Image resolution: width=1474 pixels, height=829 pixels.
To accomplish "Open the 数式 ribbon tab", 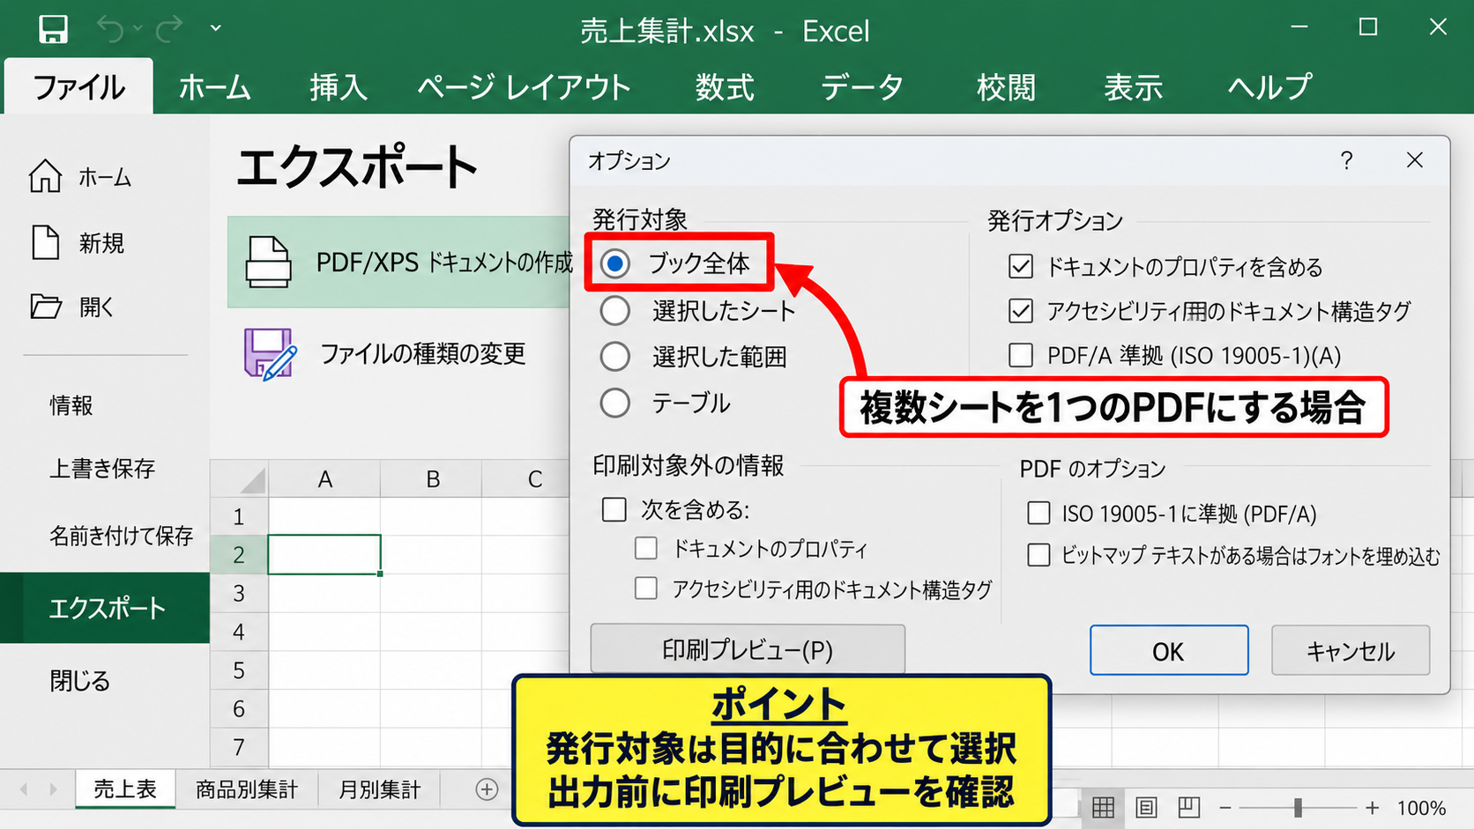I will (724, 87).
